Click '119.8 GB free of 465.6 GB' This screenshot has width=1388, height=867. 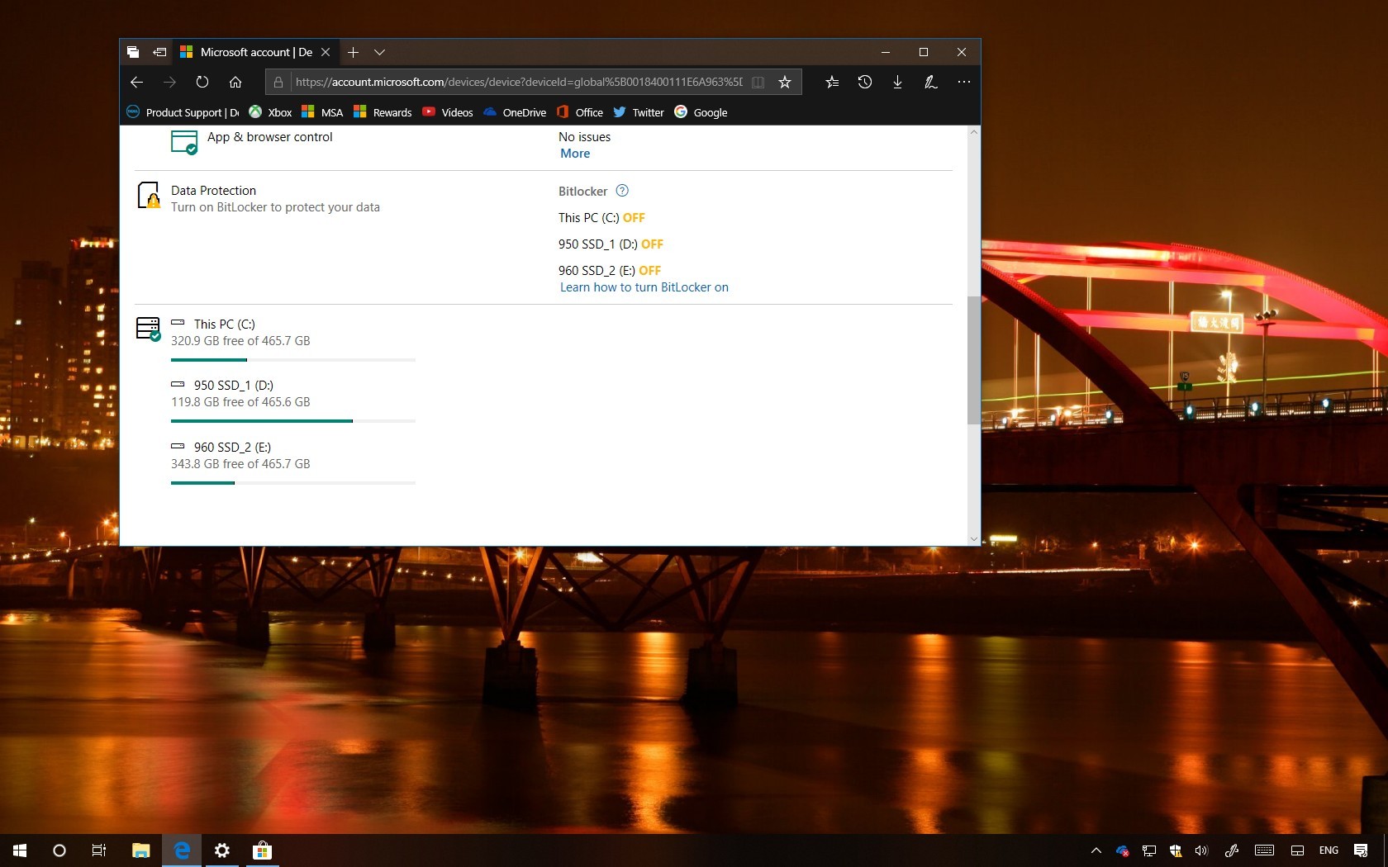(x=240, y=402)
